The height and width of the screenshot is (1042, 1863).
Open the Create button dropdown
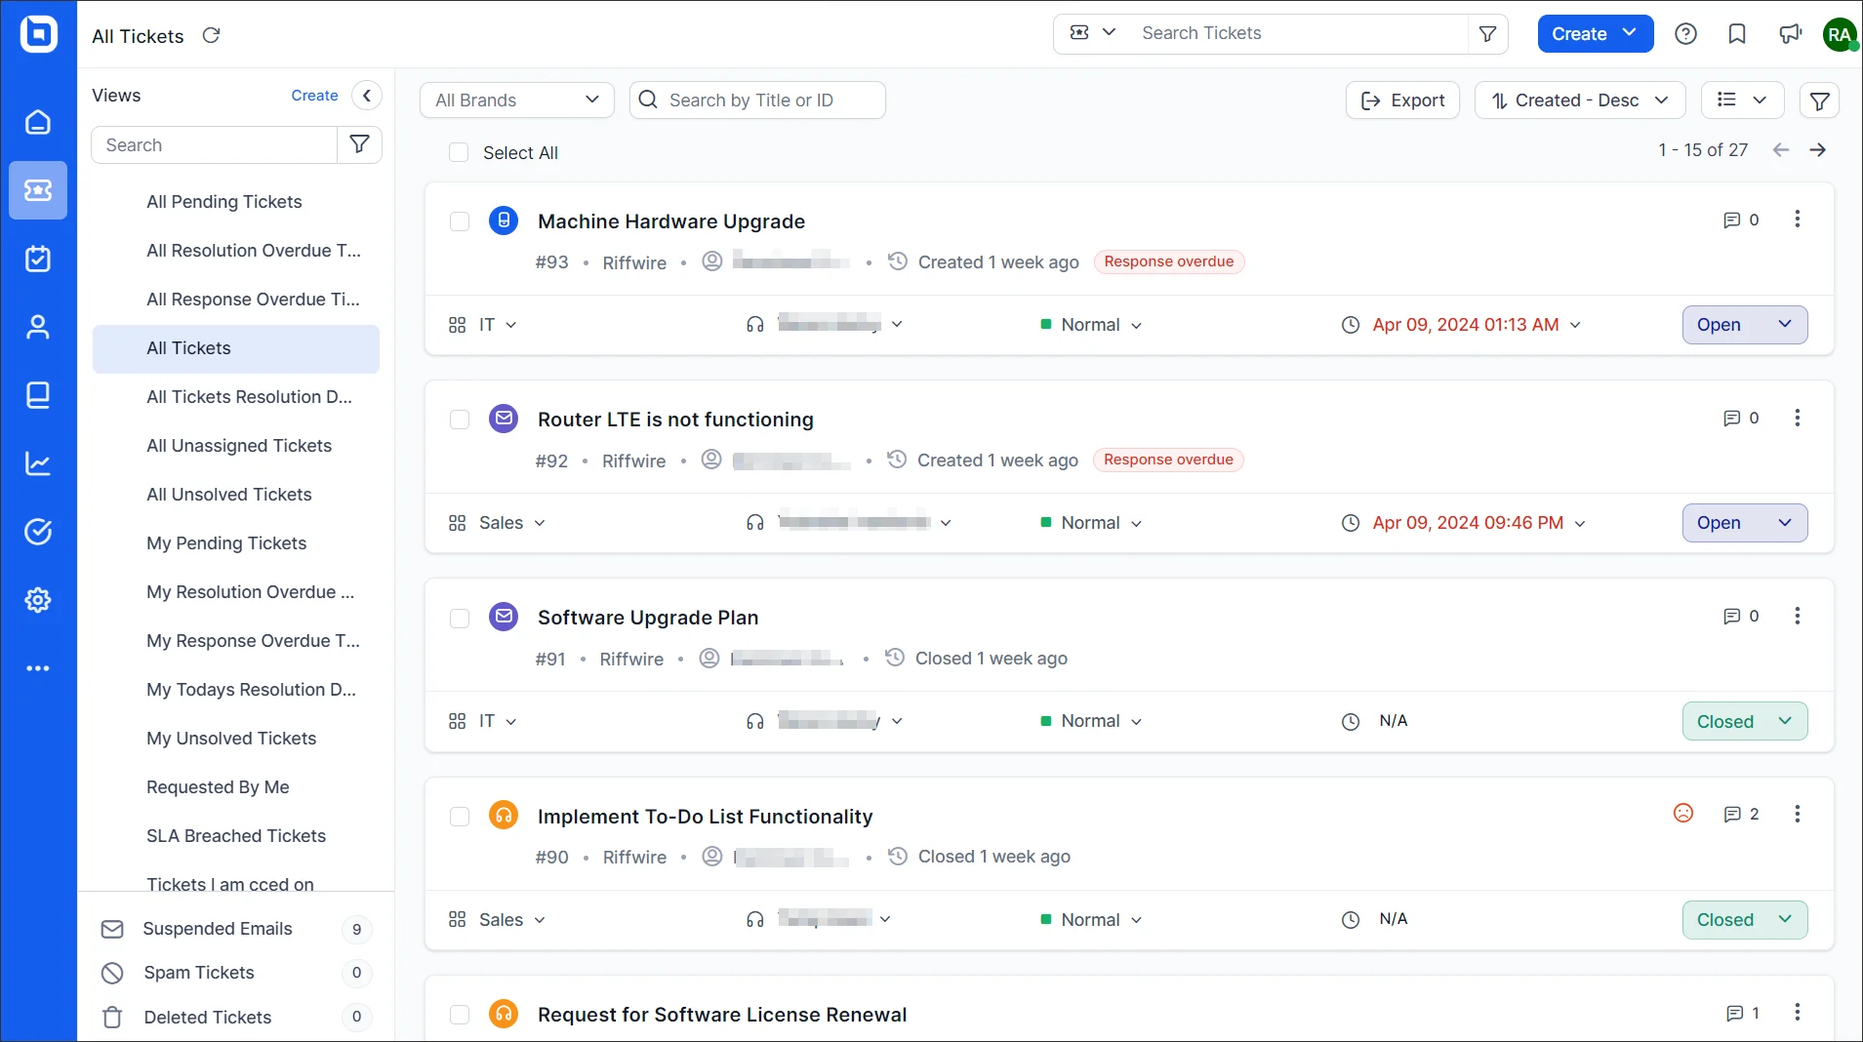point(1594,33)
